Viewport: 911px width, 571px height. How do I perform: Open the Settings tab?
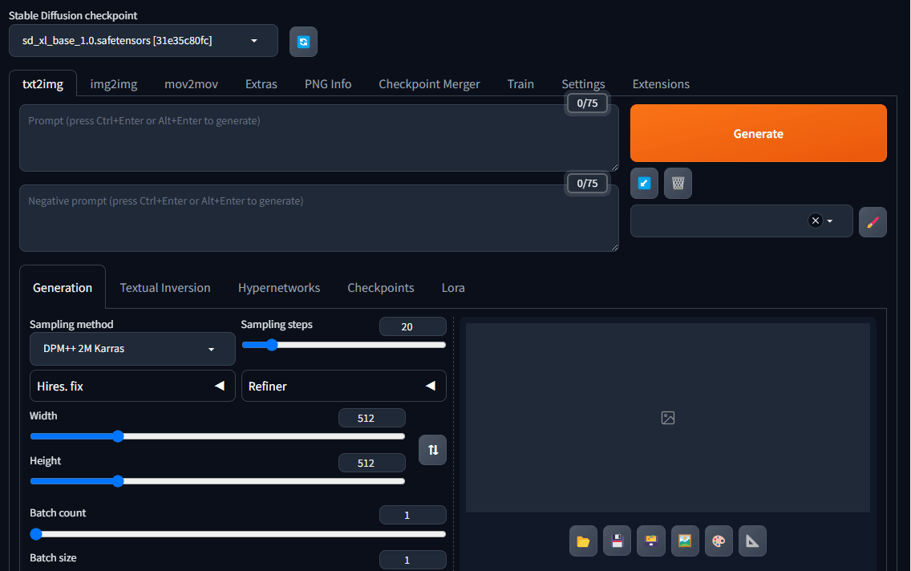[x=583, y=84]
